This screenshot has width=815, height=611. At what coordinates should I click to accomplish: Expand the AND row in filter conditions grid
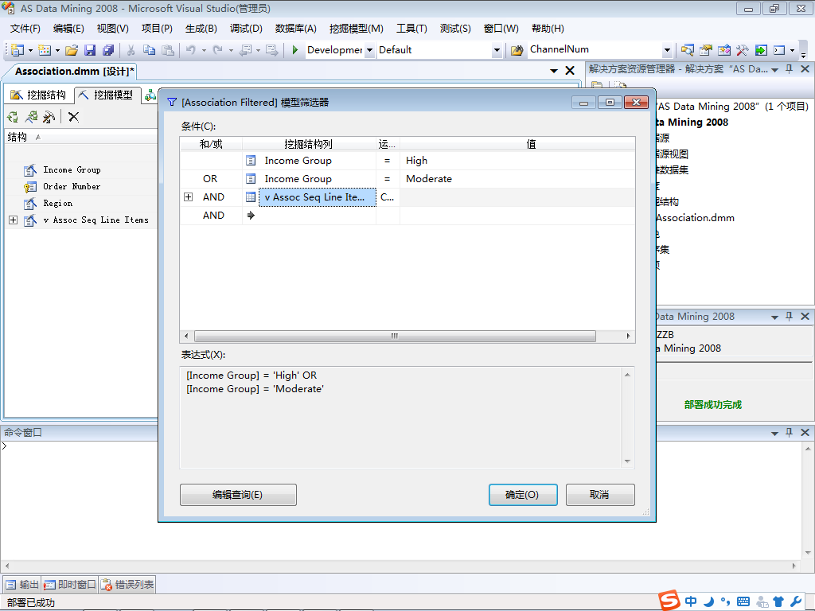pos(188,197)
